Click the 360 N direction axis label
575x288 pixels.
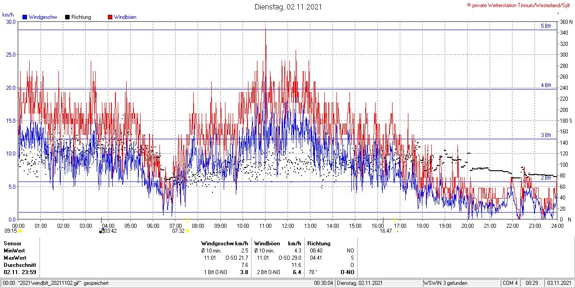566,22
